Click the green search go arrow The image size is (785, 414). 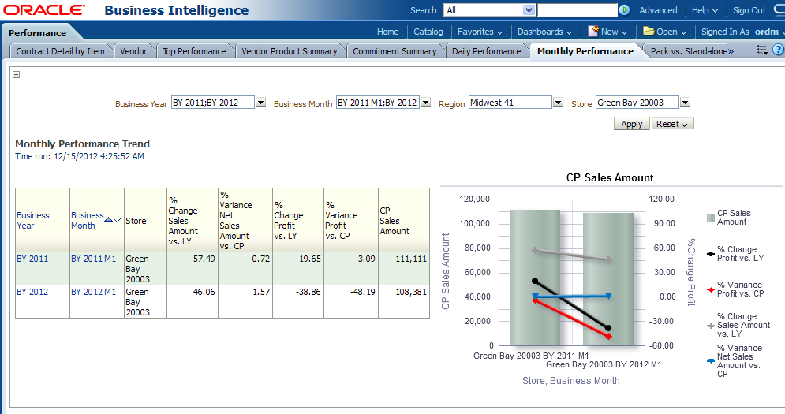coord(625,10)
